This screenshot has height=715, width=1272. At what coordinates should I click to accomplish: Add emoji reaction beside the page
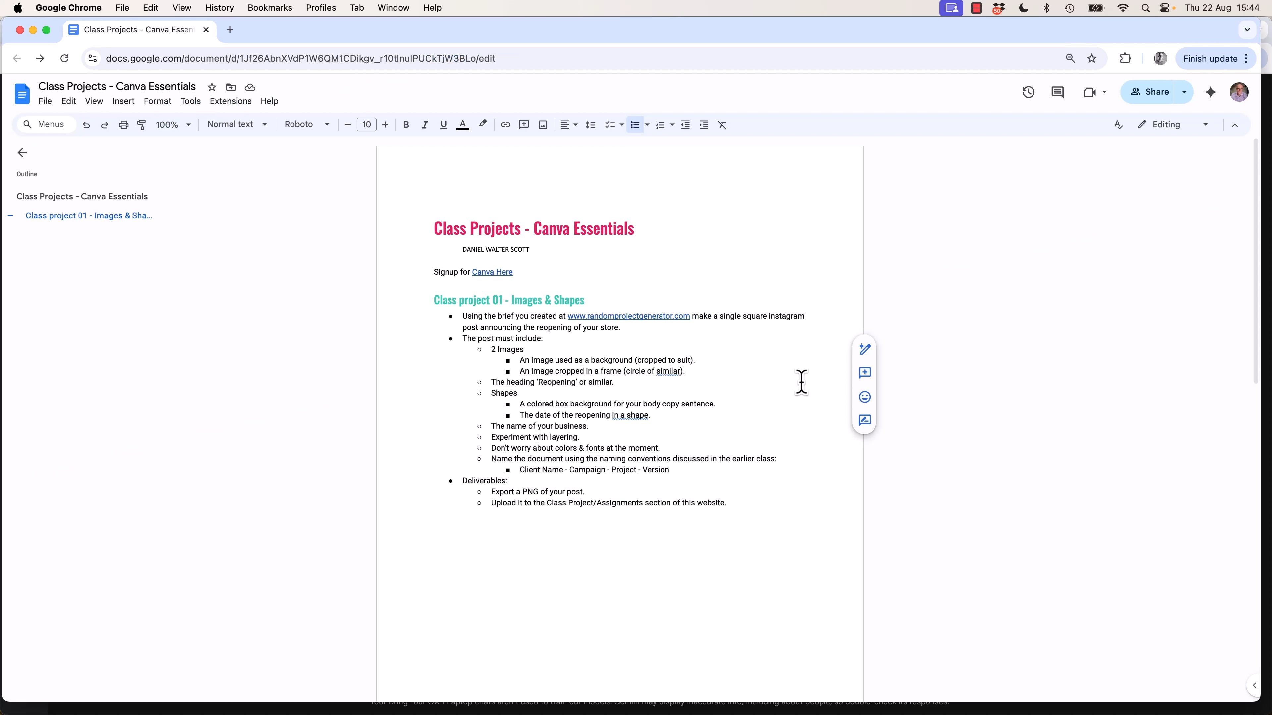coord(864,397)
